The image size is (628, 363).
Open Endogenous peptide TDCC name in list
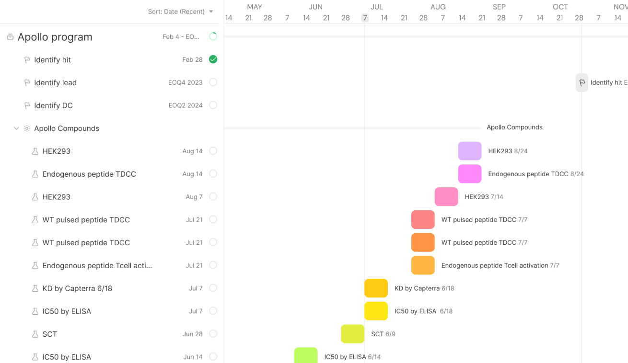point(89,174)
